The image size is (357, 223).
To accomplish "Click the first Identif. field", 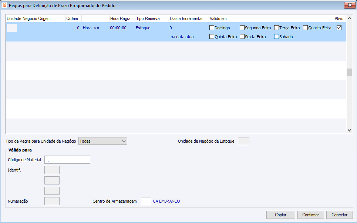I will pyautogui.click(x=52, y=170).
